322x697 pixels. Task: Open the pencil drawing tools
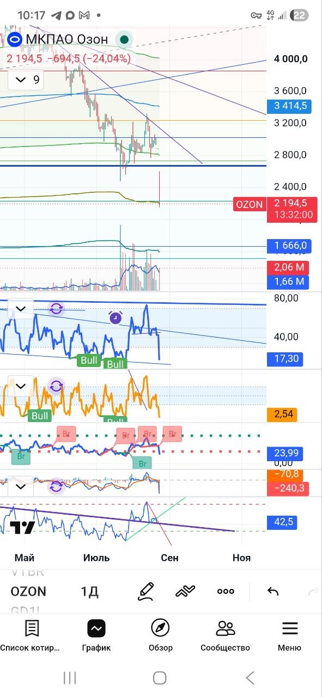146,591
